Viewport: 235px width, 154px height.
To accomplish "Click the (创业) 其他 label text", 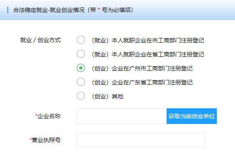I will 108,96.
